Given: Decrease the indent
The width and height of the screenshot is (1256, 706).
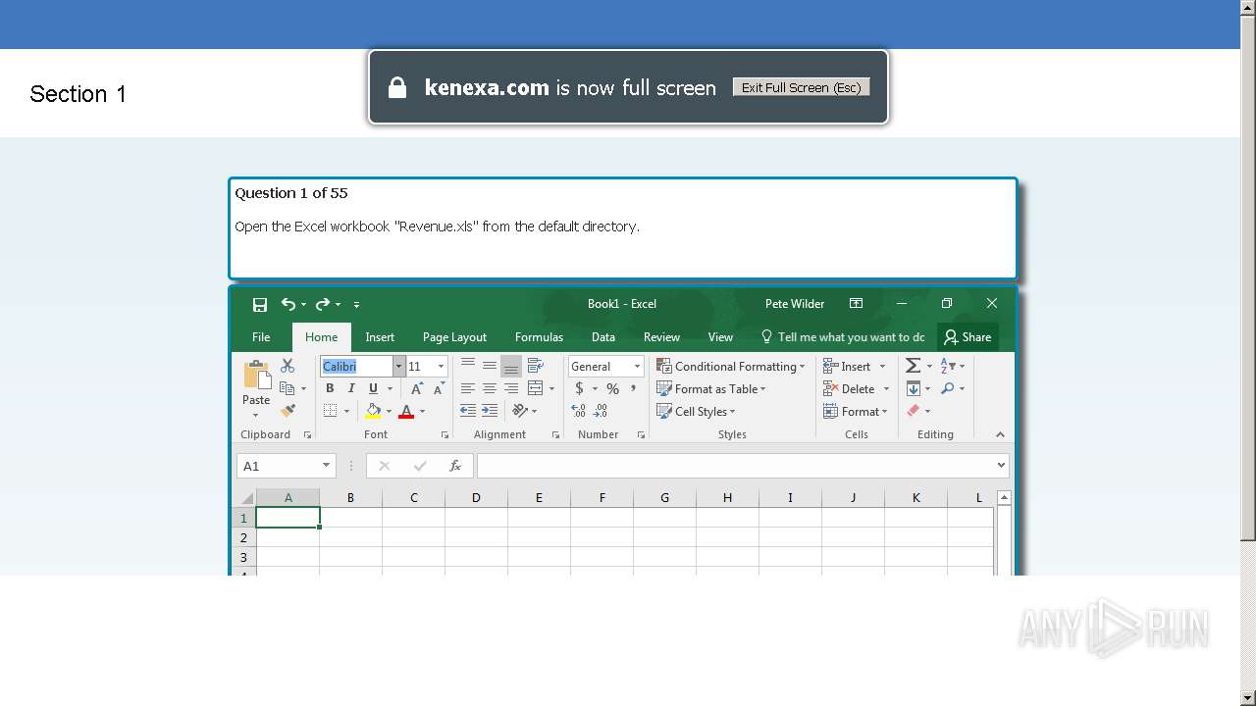Looking at the screenshot, I should pos(468,411).
